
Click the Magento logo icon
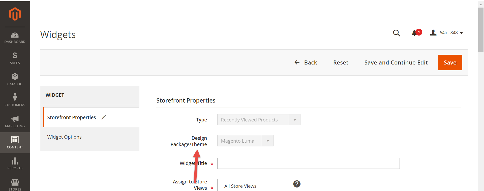pyautogui.click(x=15, y=14)
